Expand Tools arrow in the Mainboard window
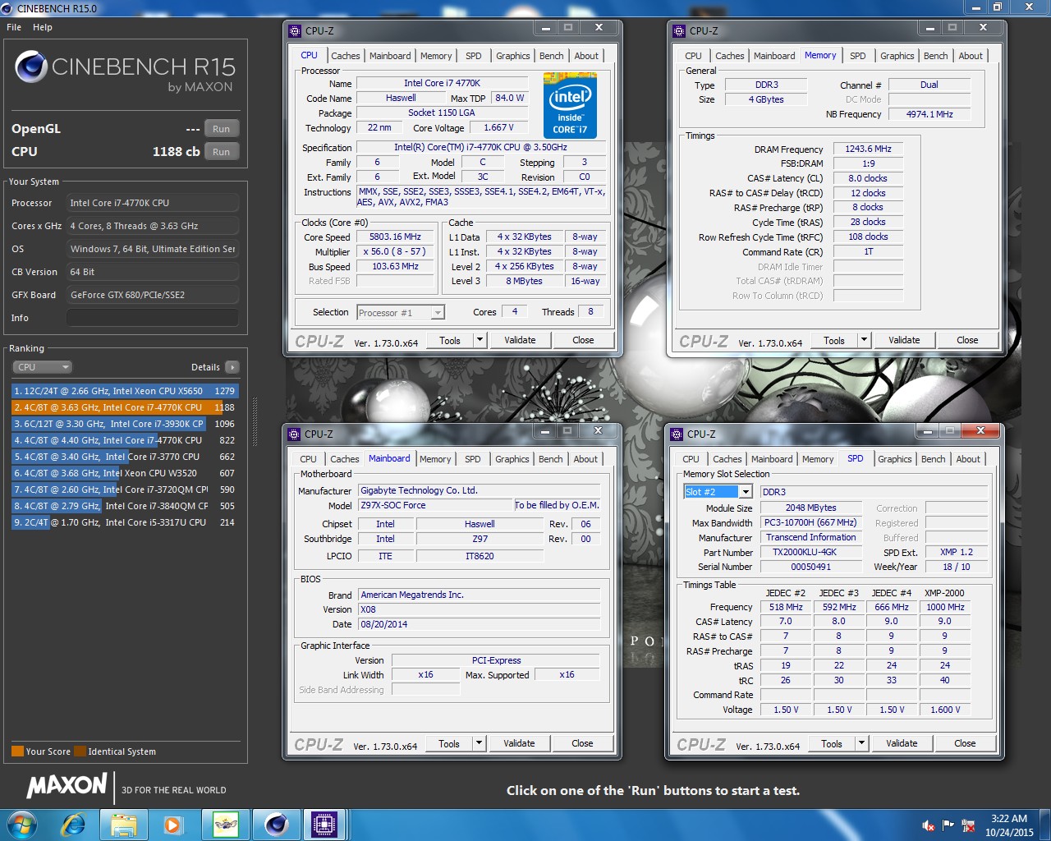This screenshot has width=1051, height=841. [x=480, y=743]
